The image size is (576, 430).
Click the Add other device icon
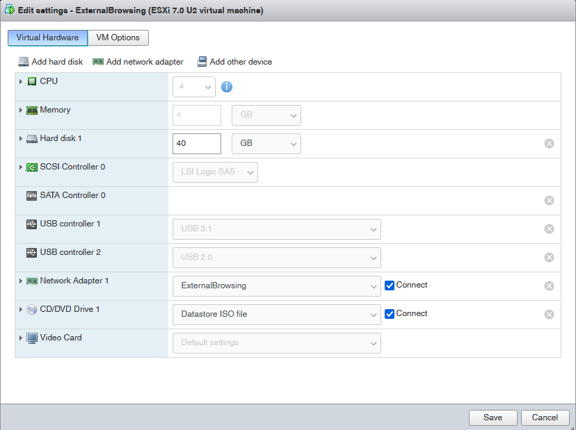point(202,61)
